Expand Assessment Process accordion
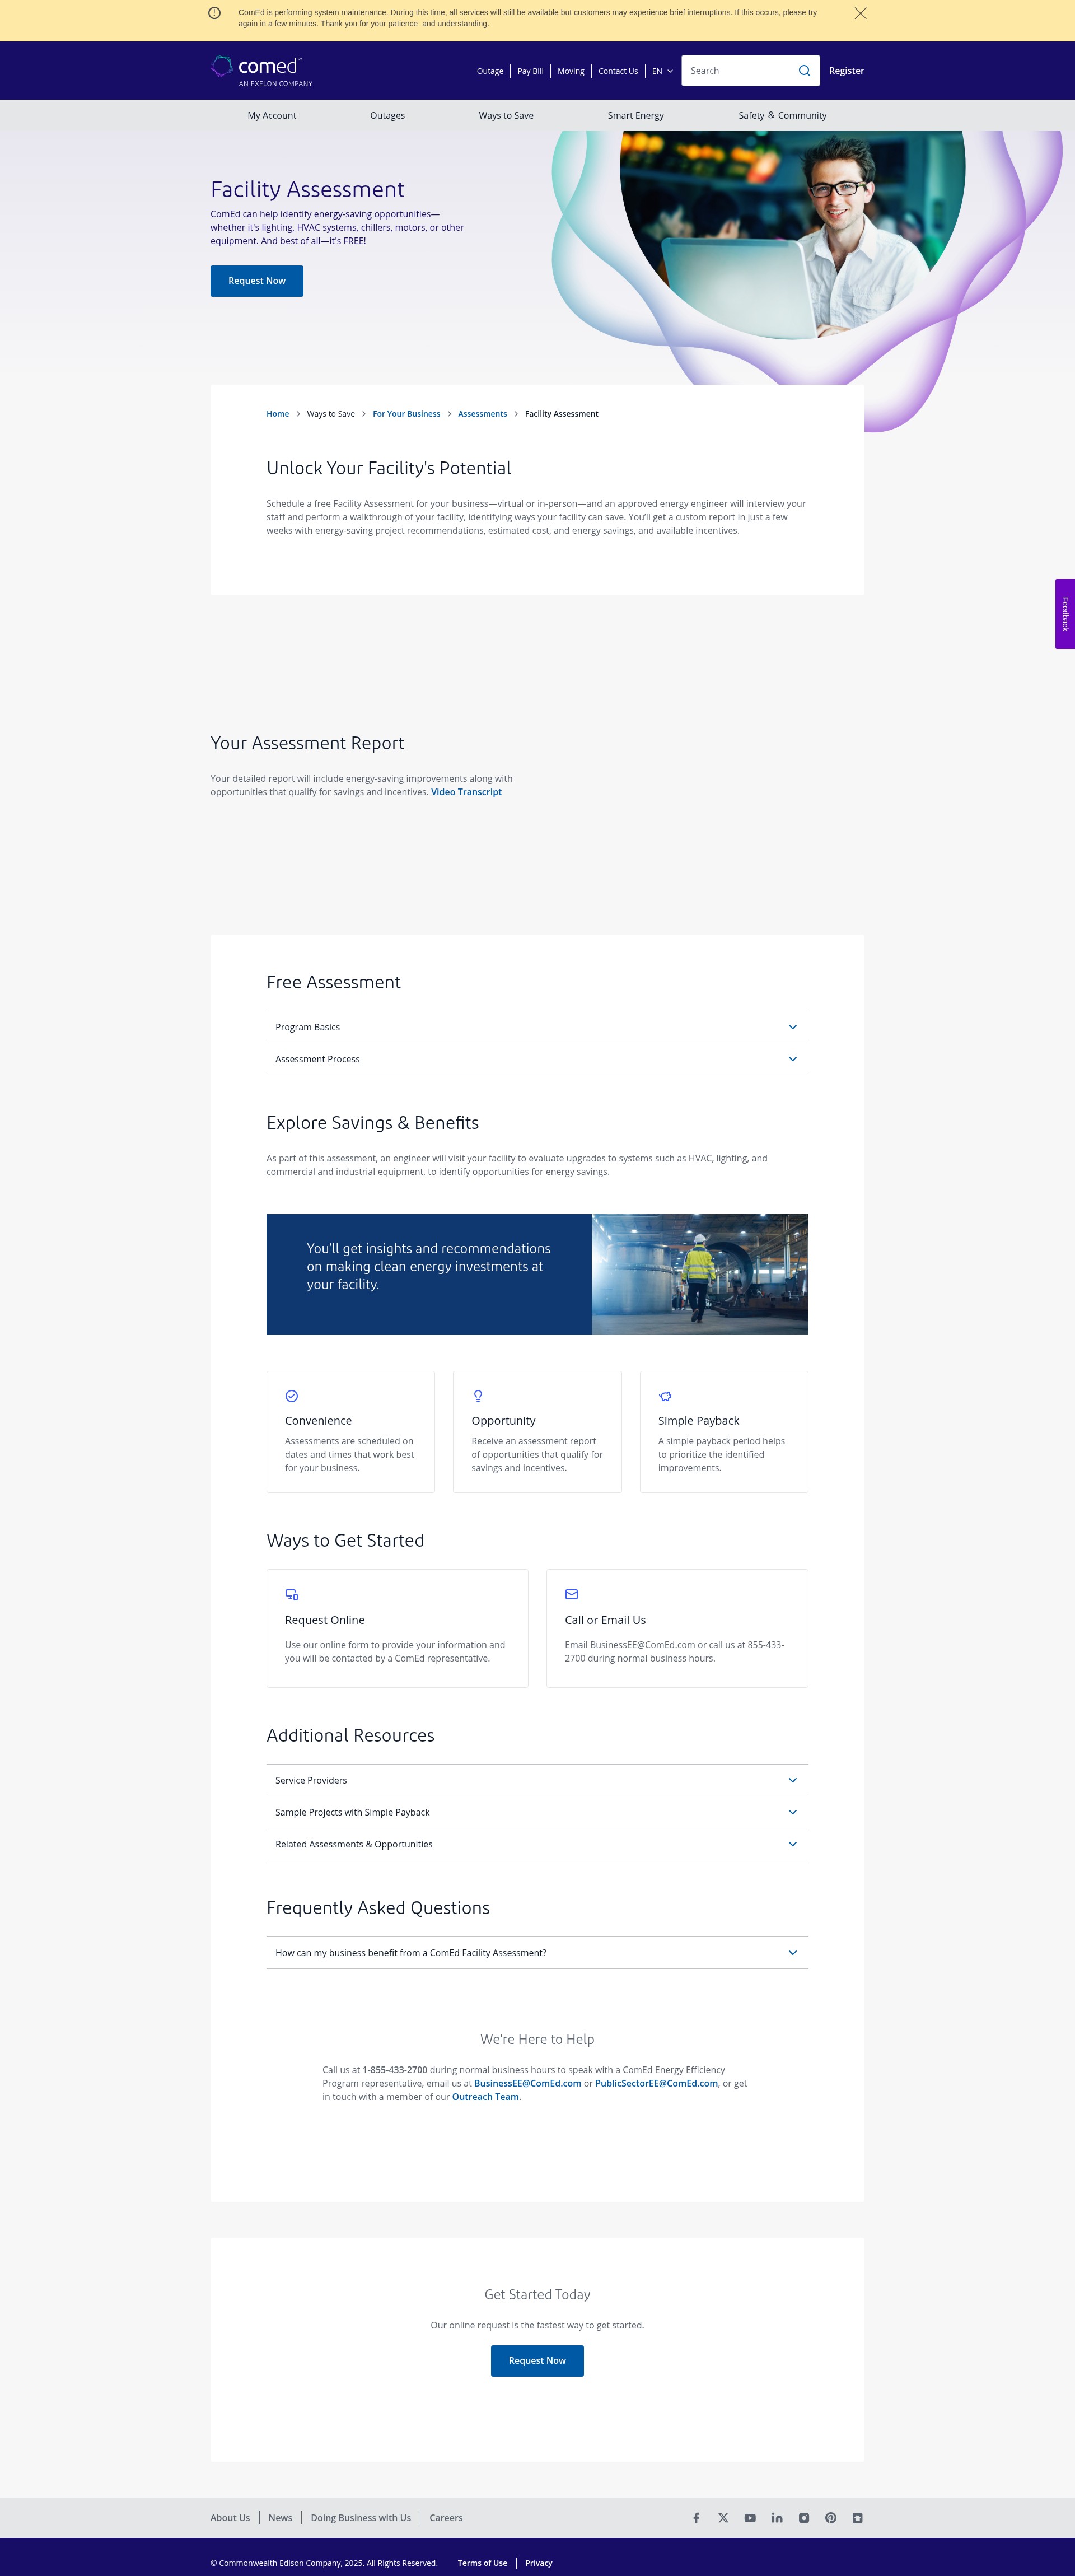The height and width of the screenshot is (2576, 1075). (x=537, y=1059)
